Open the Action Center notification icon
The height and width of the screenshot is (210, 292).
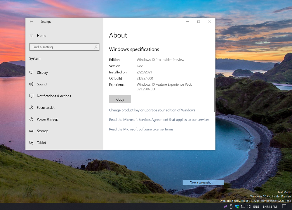284,206
